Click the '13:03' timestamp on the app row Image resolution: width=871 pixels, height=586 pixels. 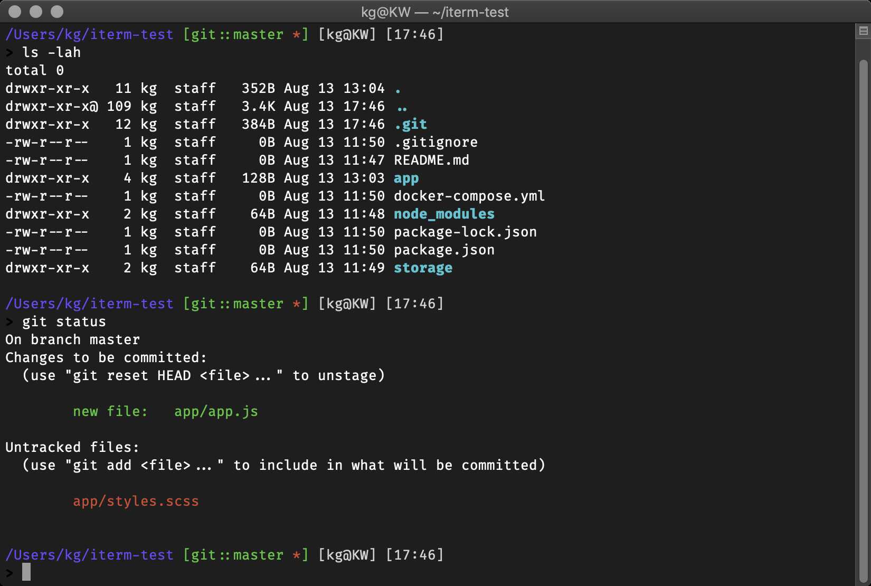click(x=364, y=178)
